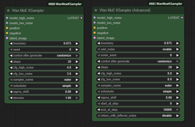
Task: Select the #881 WanMoeKSampler badge
Action: pyautogui.click(x=165, y=4)
